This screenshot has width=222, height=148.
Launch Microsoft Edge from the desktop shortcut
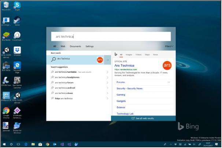point(17,67)
